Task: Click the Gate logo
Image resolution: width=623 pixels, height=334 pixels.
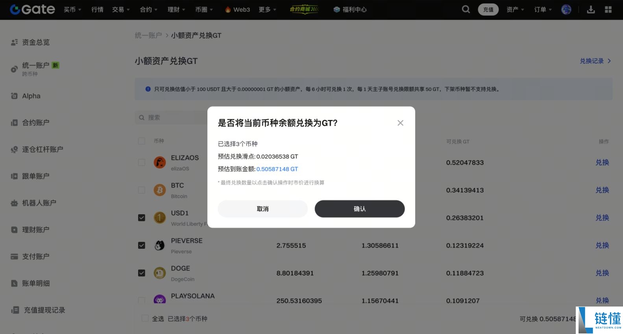Action: click(x=32, y=9)
